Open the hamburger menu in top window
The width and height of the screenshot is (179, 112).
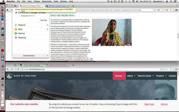pos(176,10)
